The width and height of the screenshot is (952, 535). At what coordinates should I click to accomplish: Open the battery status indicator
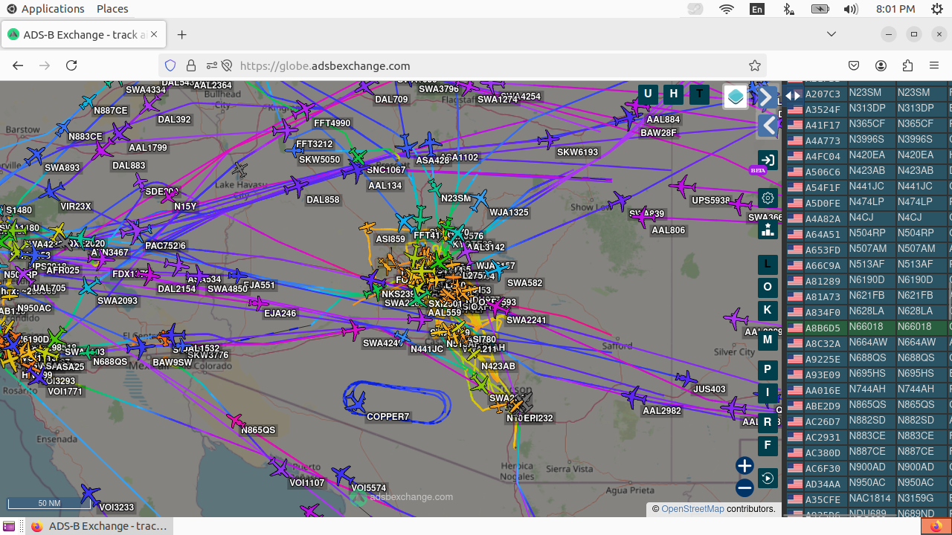pos(820,9)
